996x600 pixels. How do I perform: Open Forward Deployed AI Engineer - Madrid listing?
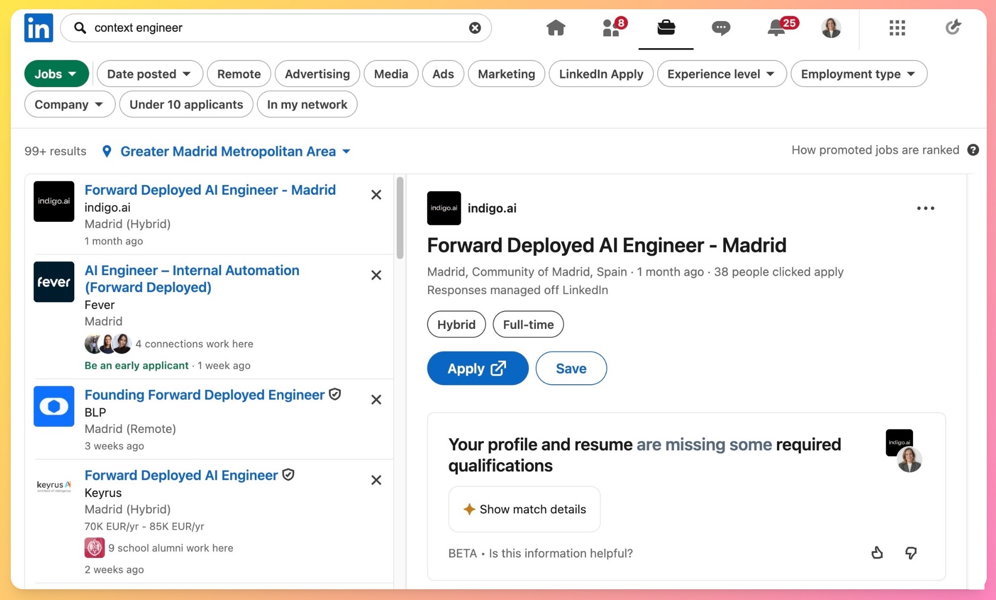(210, 190)
